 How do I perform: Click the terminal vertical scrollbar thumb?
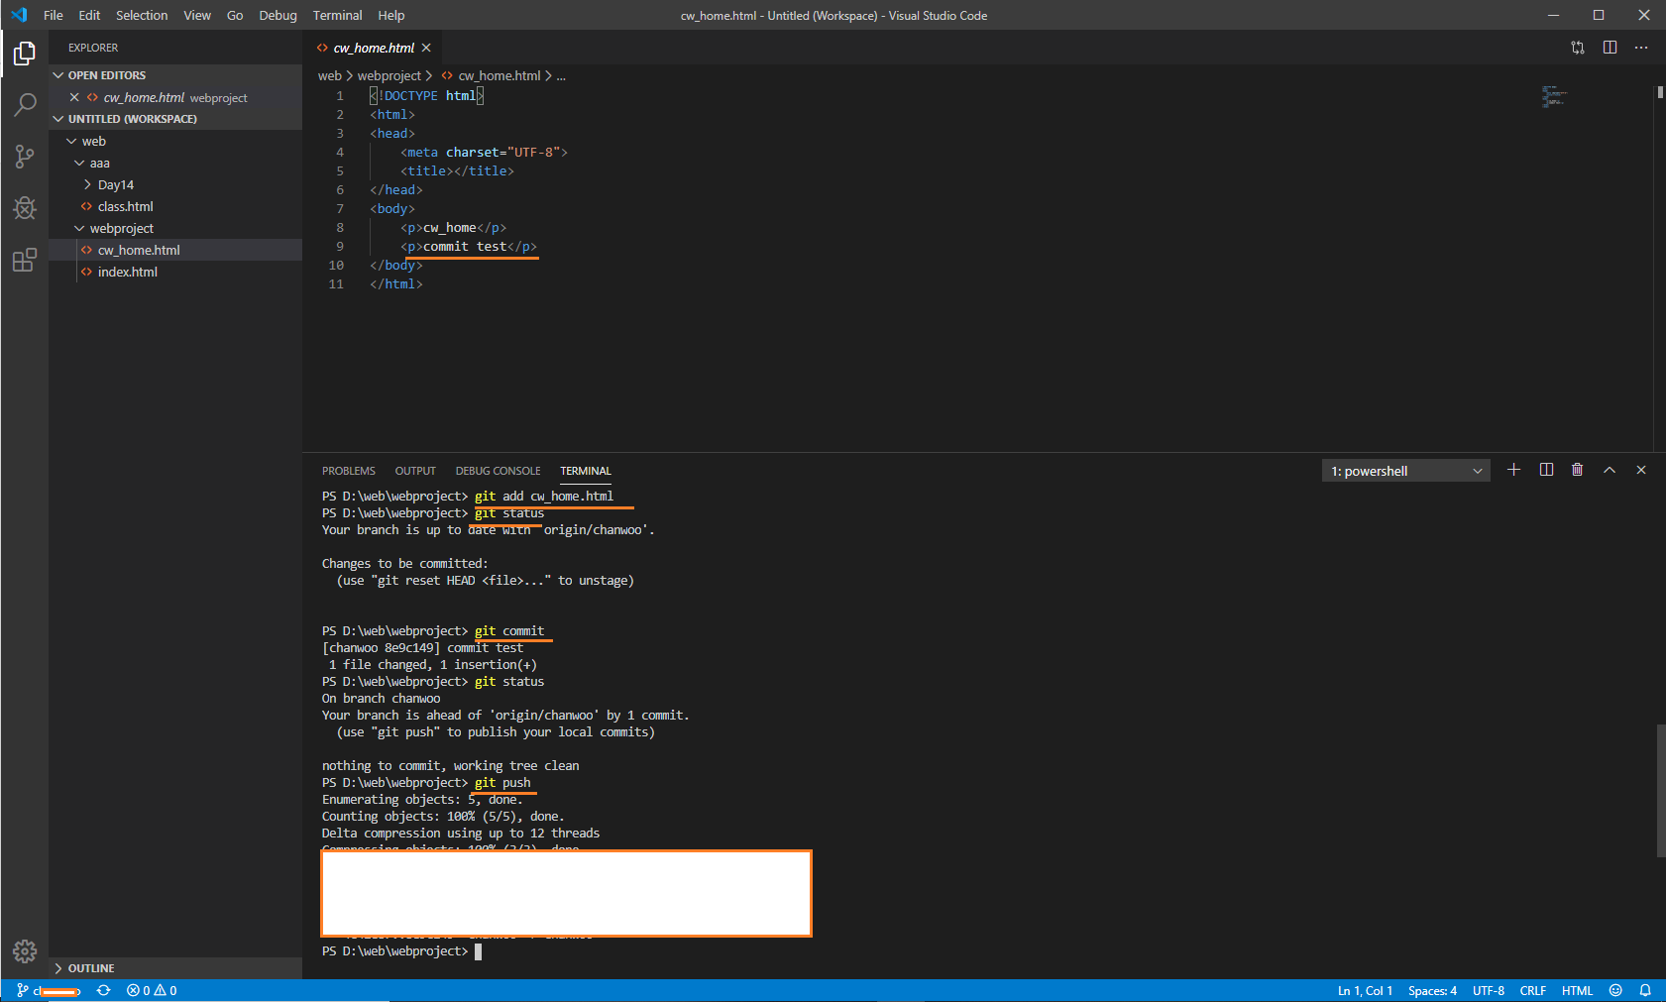[1660, 791]
